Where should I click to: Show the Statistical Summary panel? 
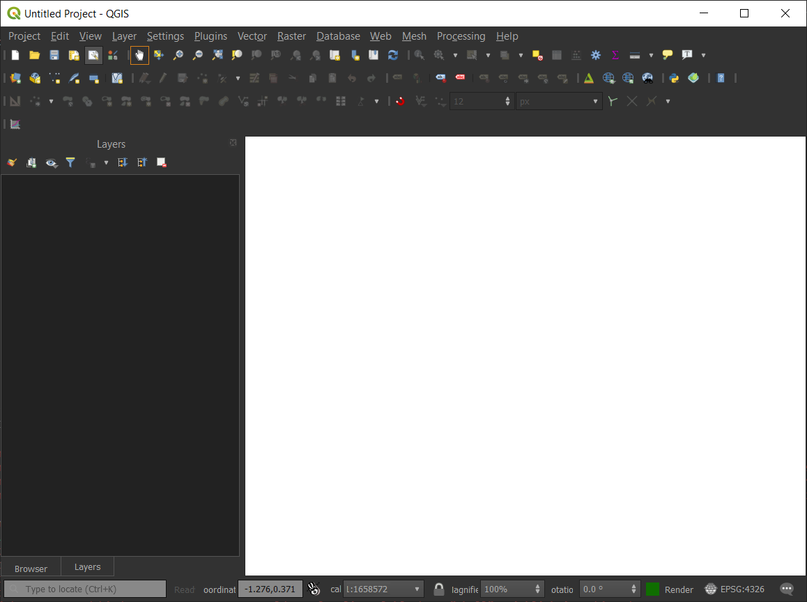(x=615, y=54)
